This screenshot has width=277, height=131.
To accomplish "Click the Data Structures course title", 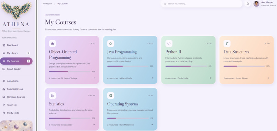I will coord(236,52).
